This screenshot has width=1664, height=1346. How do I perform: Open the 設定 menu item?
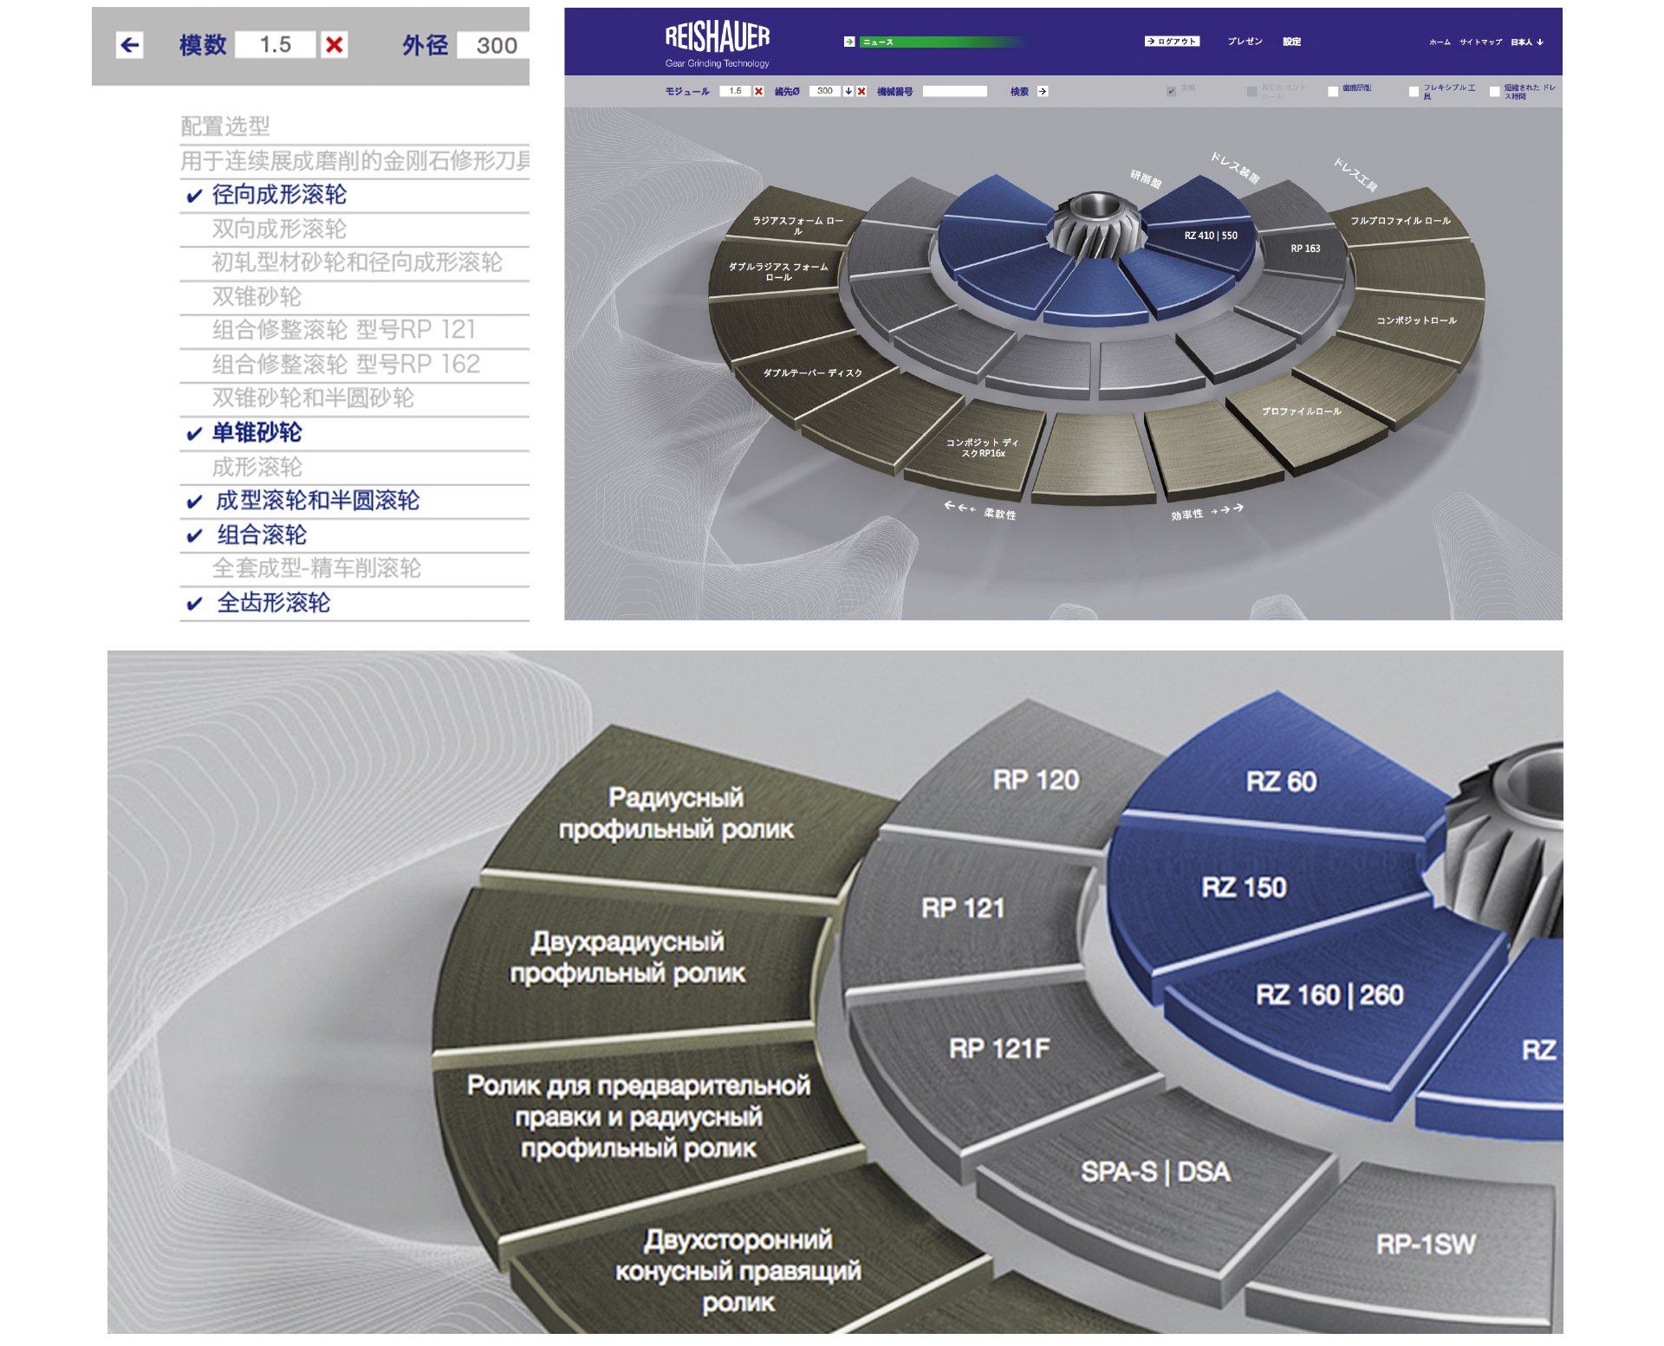point(1291,42)
